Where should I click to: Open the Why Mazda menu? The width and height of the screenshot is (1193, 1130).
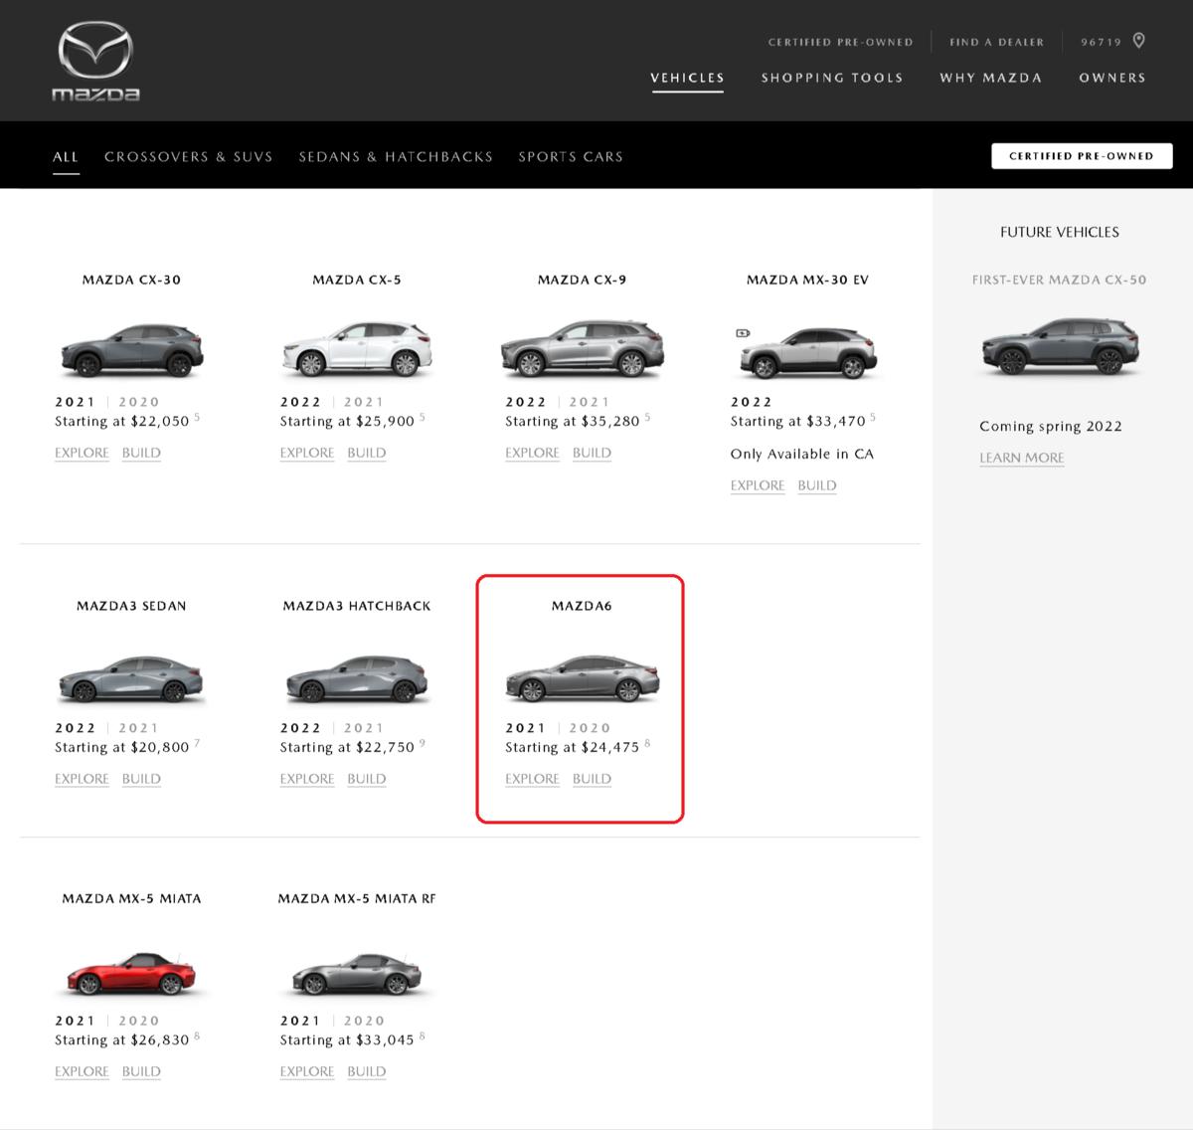(991, 78)
